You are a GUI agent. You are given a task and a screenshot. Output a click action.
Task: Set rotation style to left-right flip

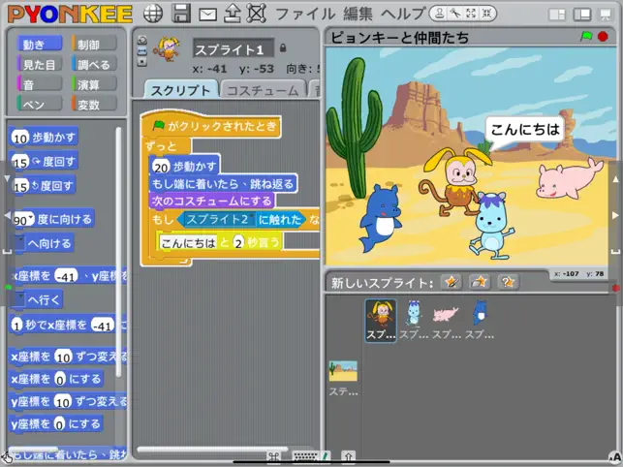point(141,51)
